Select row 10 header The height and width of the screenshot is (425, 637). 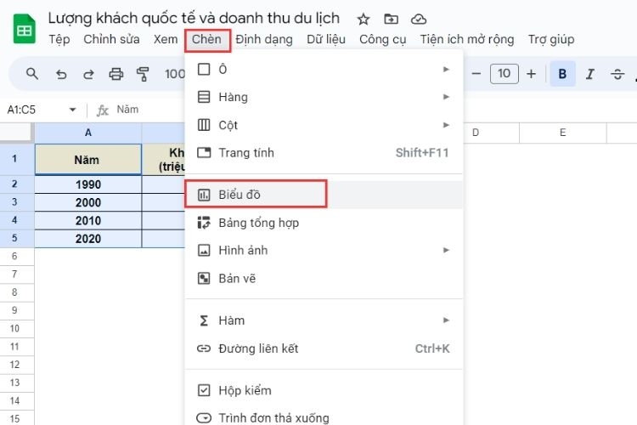[x=15, y=329]
